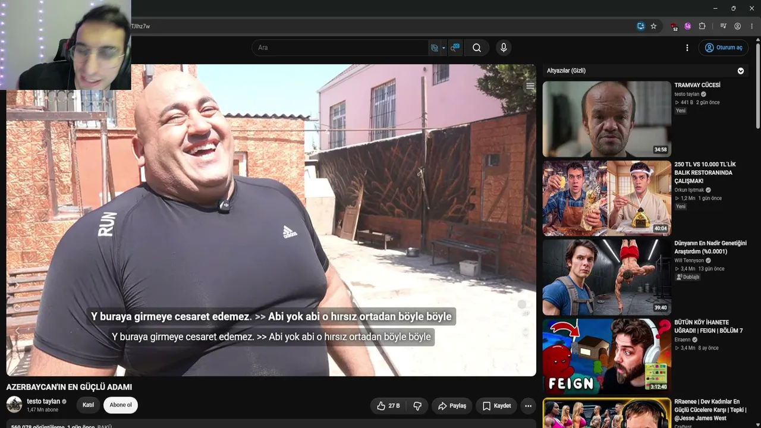
Task: Collapse the Altyazılar (Gizli) panel
Action: 741,71
